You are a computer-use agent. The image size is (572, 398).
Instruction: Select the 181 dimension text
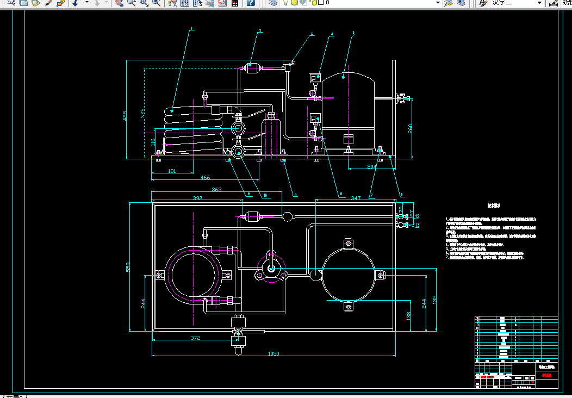172,171
